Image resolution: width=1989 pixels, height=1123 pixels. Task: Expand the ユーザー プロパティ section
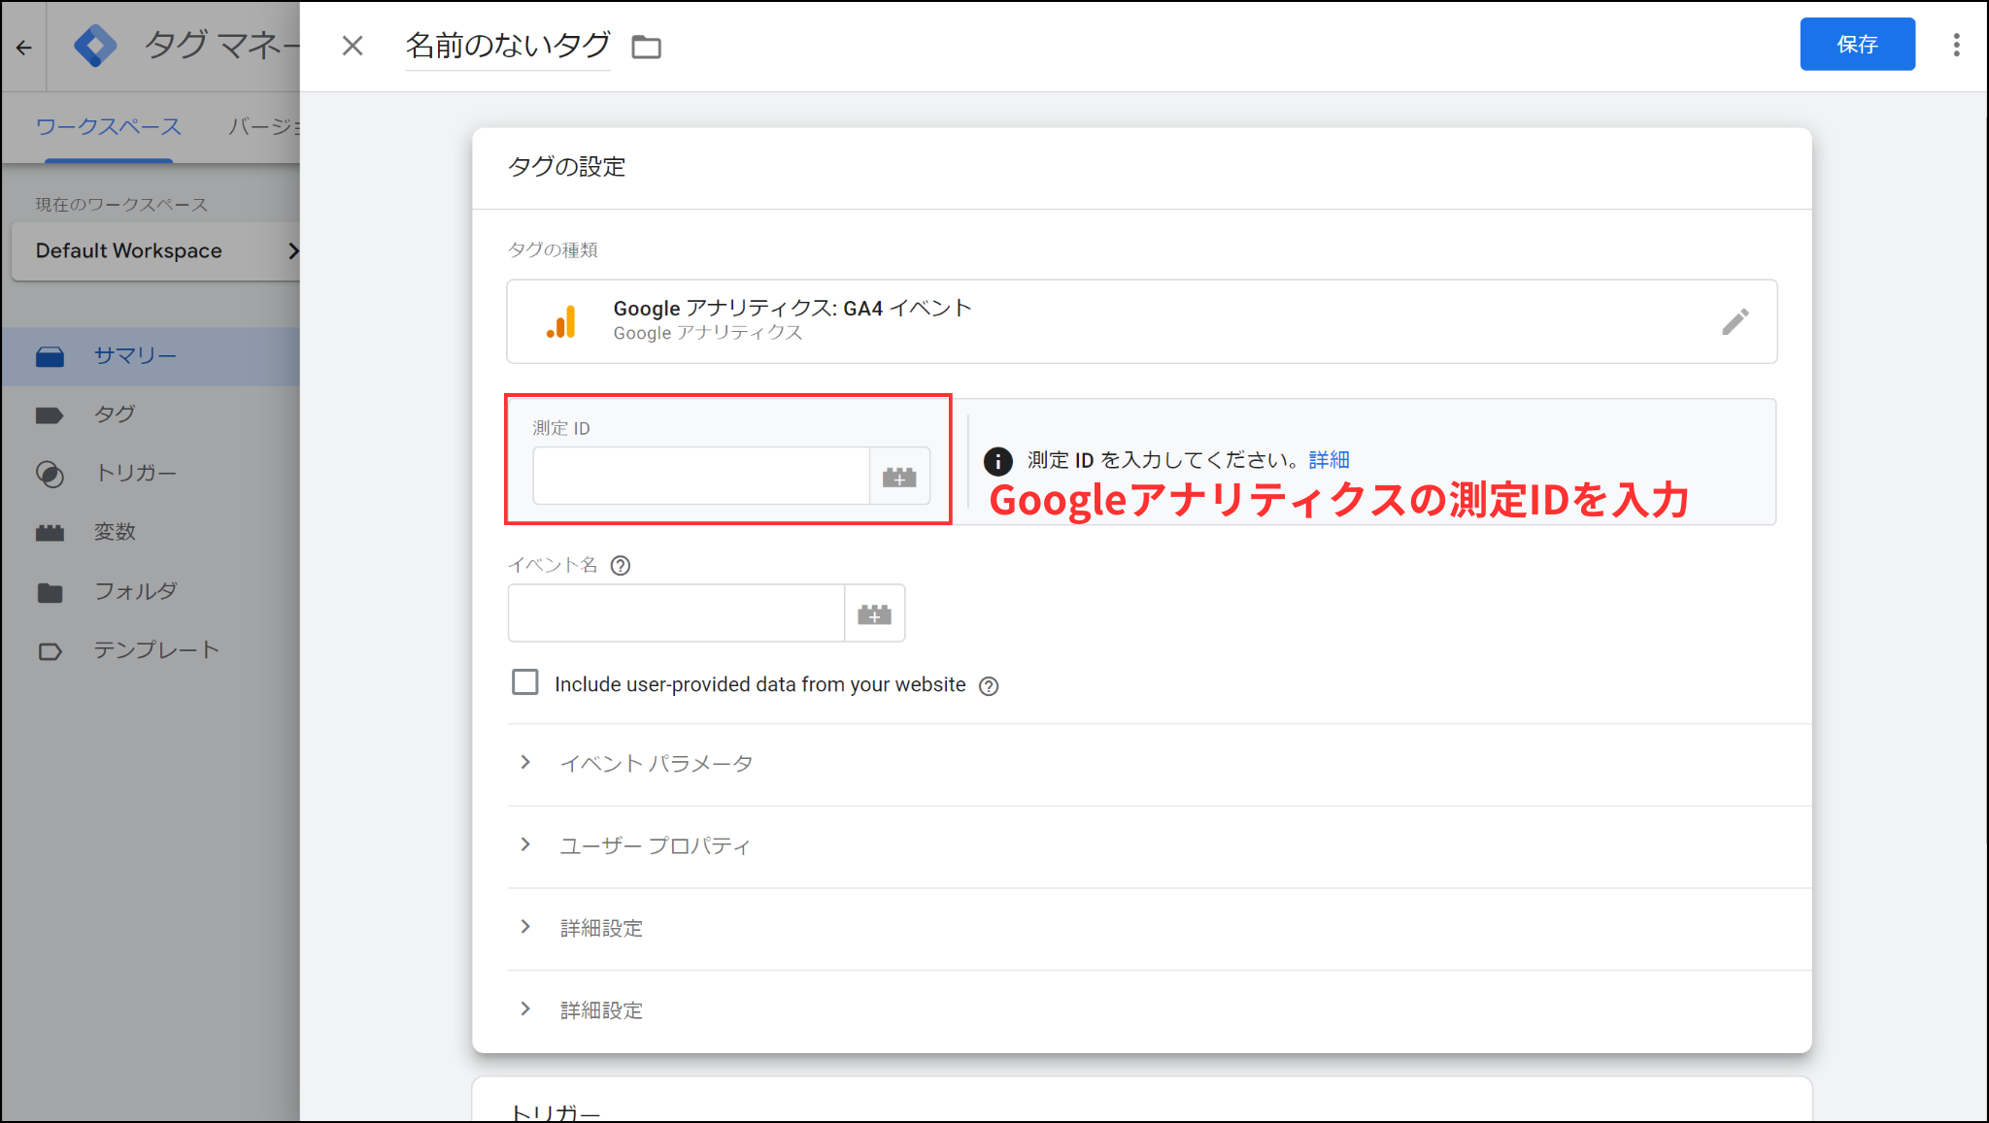click(1160, 846)
